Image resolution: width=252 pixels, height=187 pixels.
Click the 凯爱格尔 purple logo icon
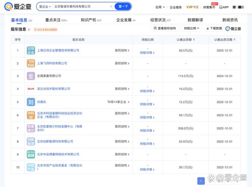click(x=31, y=128)
